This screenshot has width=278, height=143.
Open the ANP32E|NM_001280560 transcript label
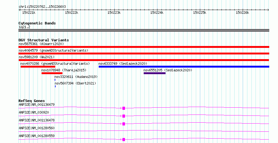(x=37, y=128)
